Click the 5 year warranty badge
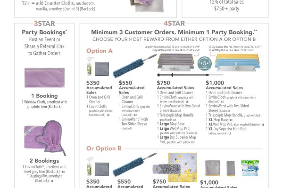Image resolution: width=283 pixels, height=188 pixels. [205, 63]
